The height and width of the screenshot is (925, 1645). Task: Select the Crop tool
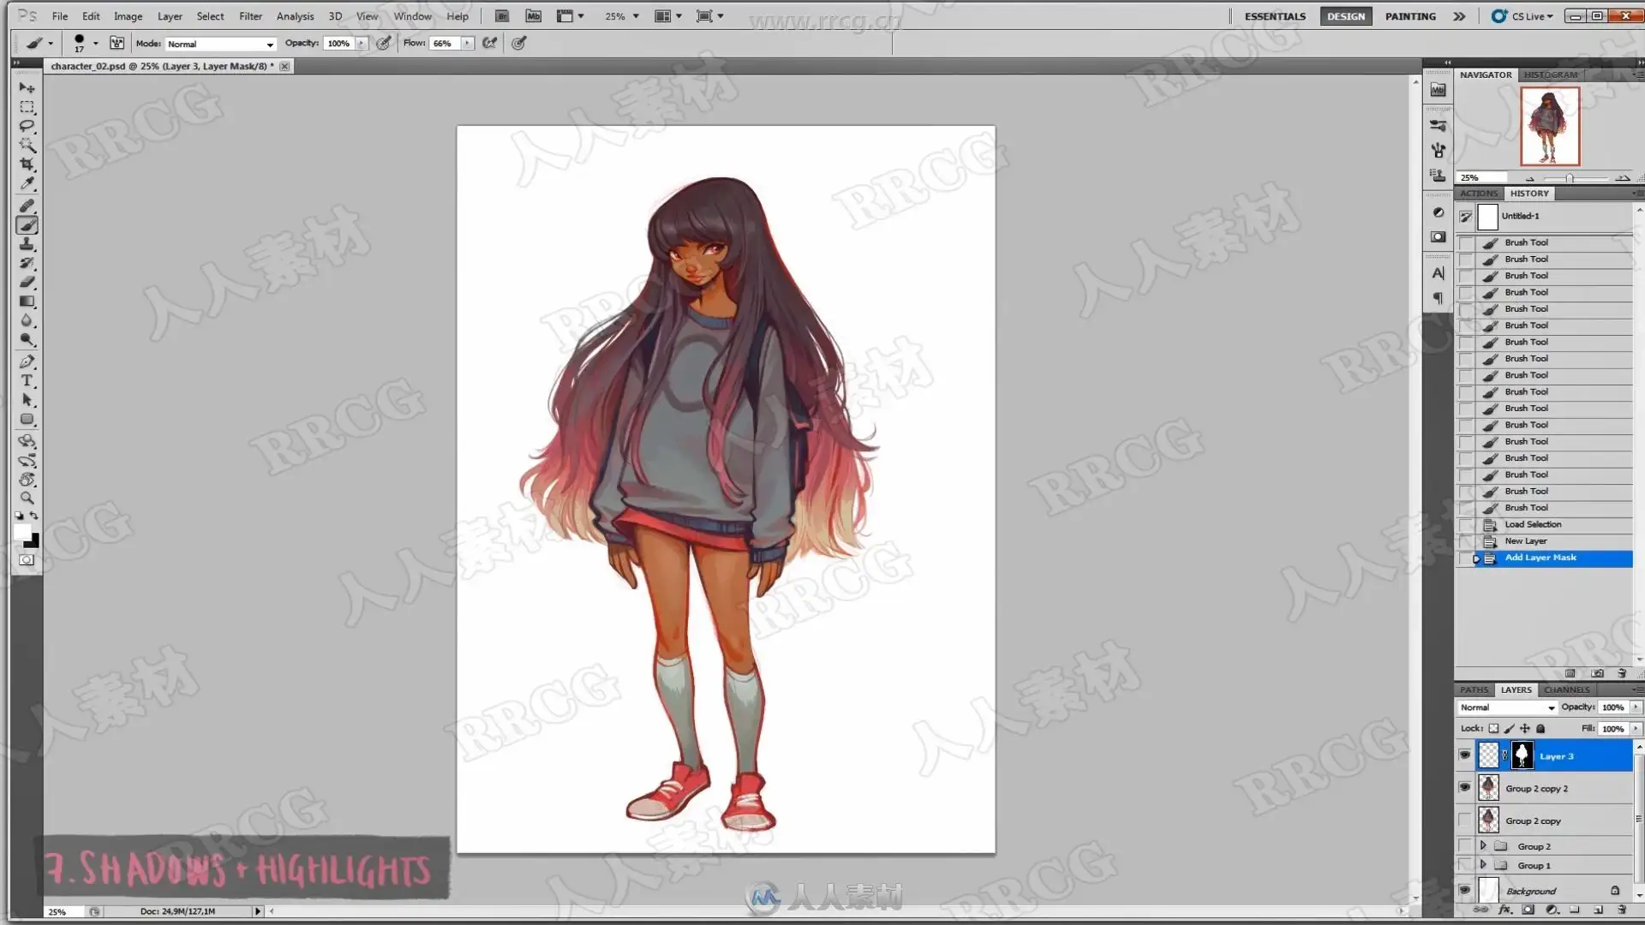point(27,164)
